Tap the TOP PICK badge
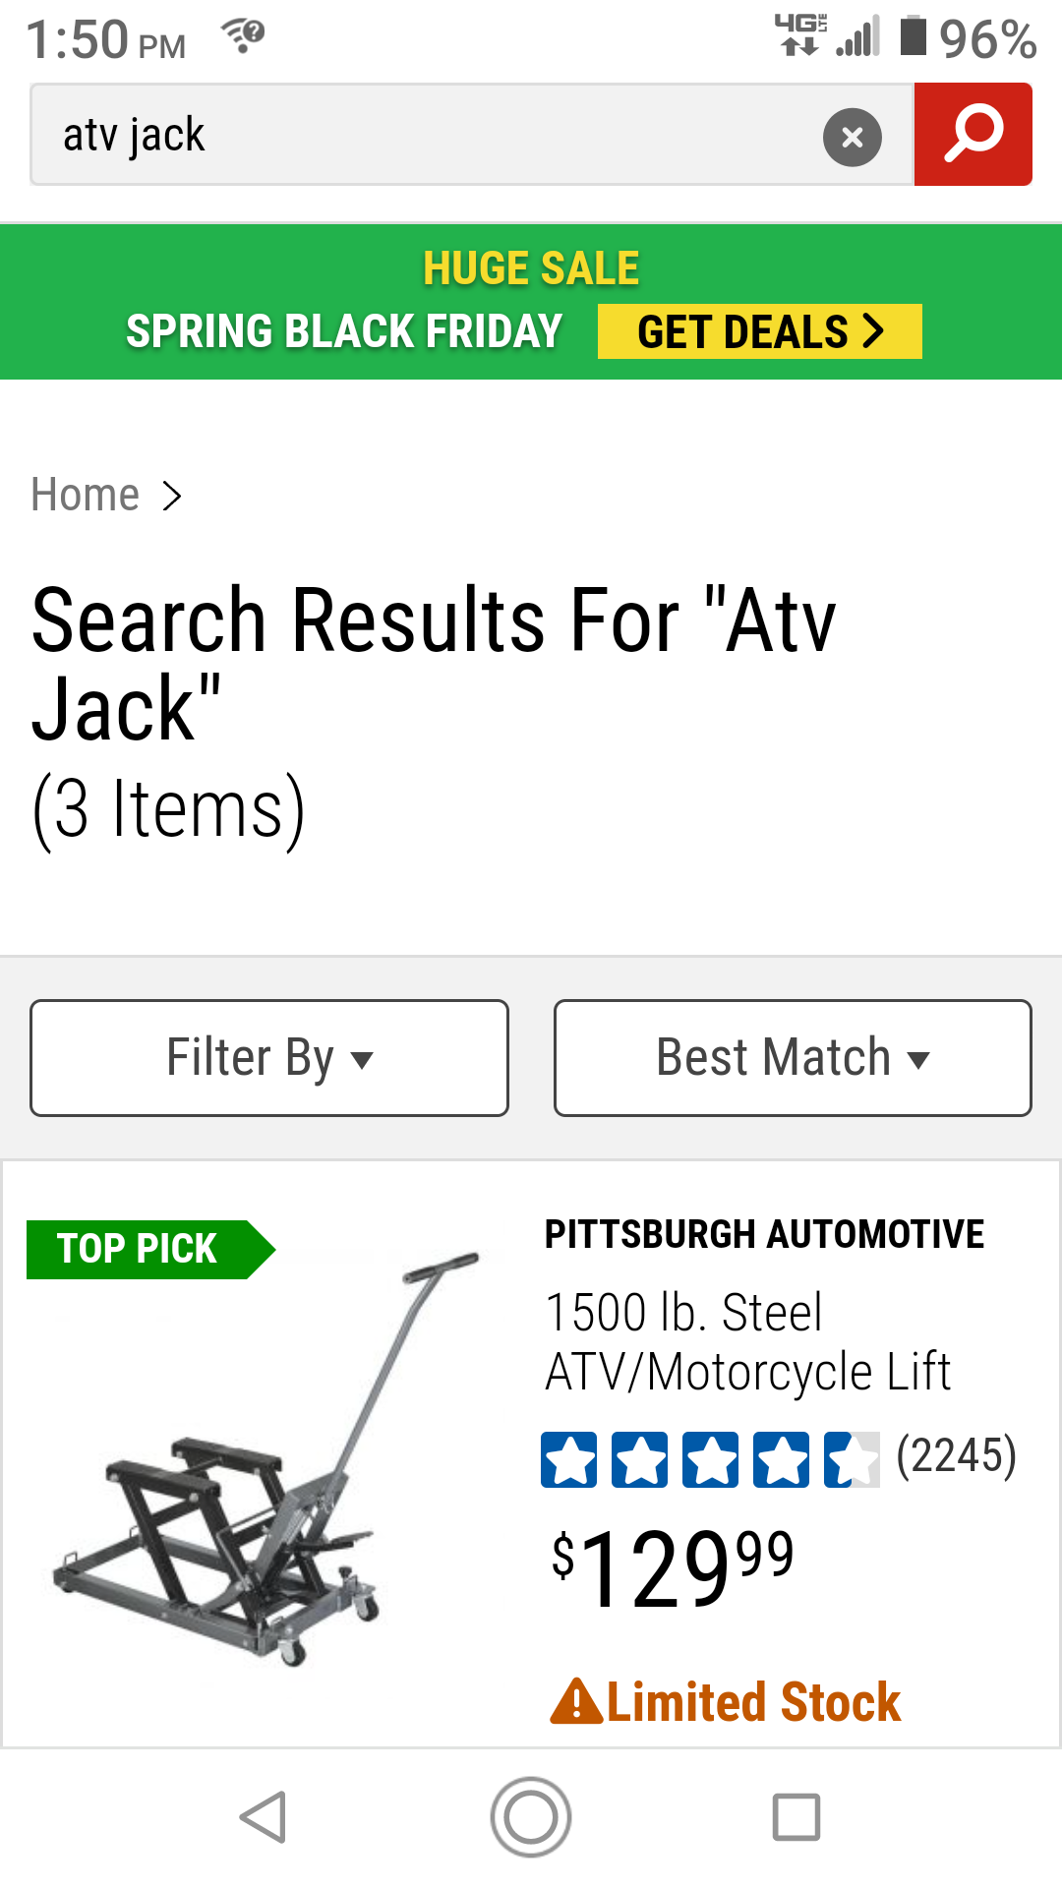 tap(140, 1249)
